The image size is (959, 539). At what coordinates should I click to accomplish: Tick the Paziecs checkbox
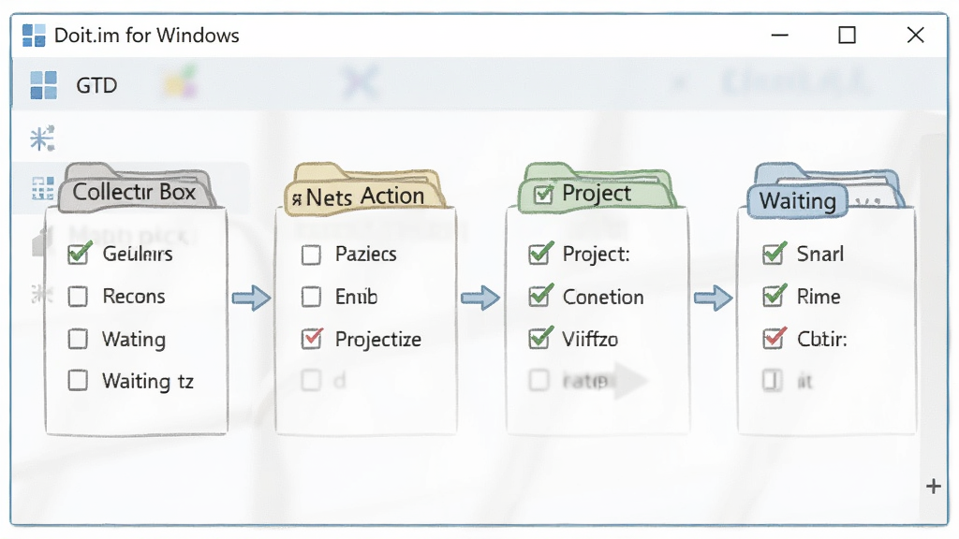(x=311, y=255)
